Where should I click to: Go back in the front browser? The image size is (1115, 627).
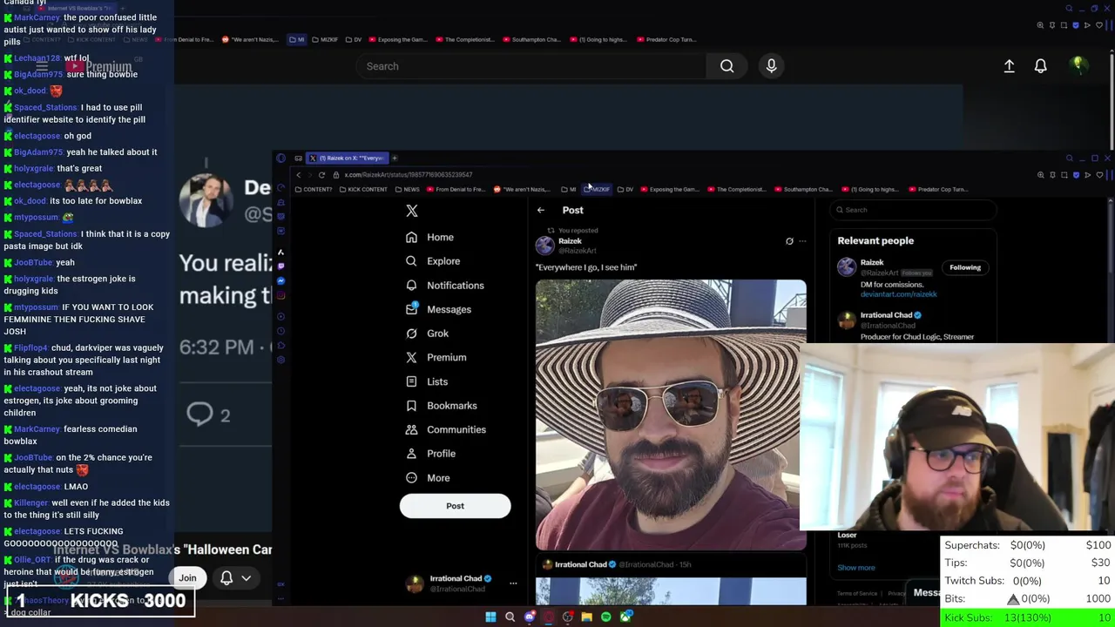click(x=298, y=175)
